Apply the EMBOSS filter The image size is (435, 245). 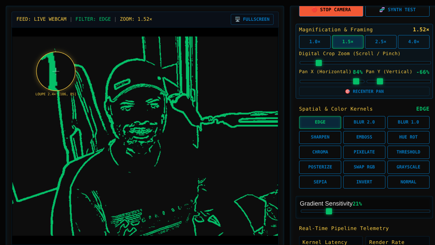(364, 137)
